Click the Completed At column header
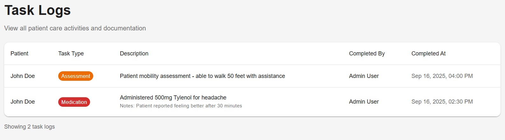 (x=428, y=54)
